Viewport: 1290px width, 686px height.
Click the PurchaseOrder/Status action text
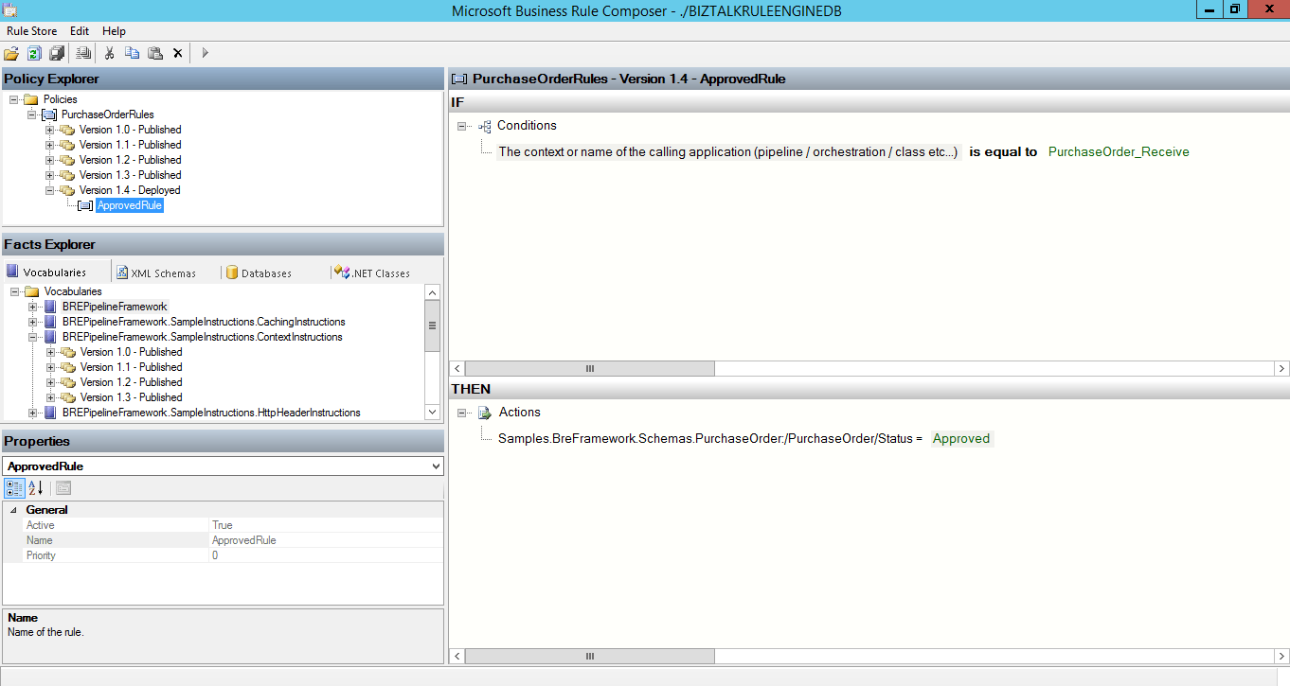tap(710, 438)
